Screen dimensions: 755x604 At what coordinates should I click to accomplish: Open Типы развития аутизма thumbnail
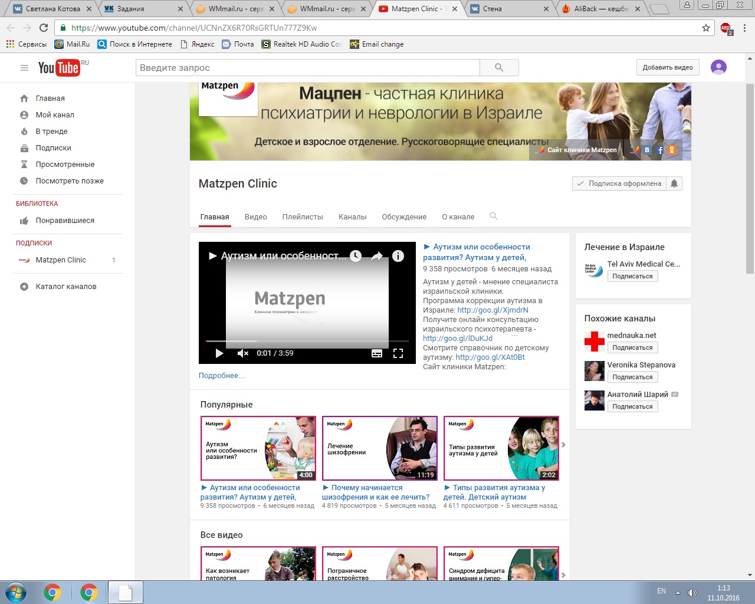tap(501, 448)
